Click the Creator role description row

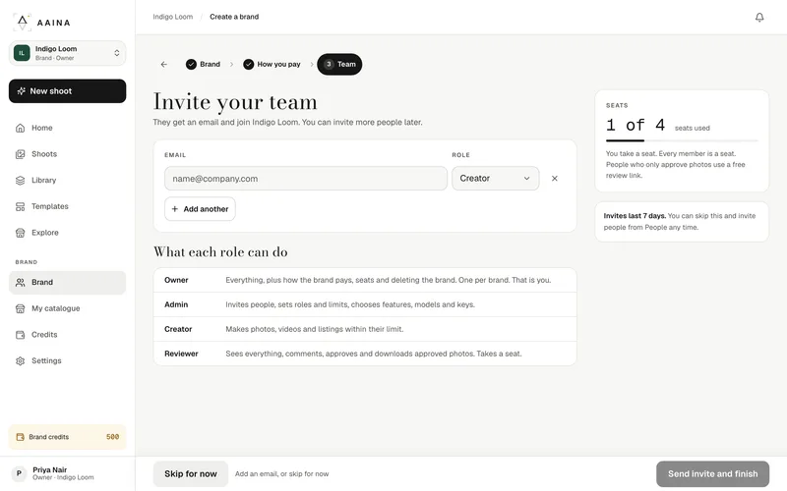(365, 329)
